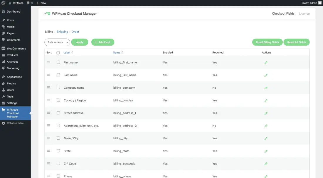This screenshot has height=178, width=323.
Task: Open Analytics in the sidebar menu
Action: point(15,61)
